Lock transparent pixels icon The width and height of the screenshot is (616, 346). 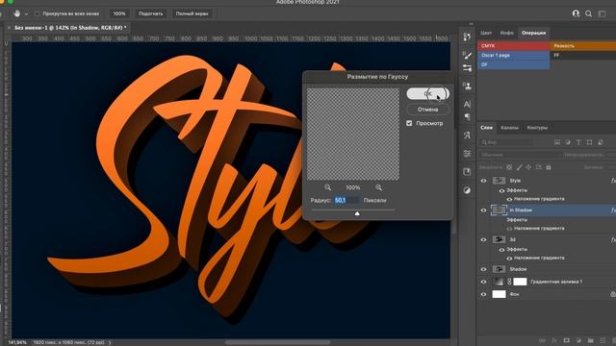click(x=509, y=167)
